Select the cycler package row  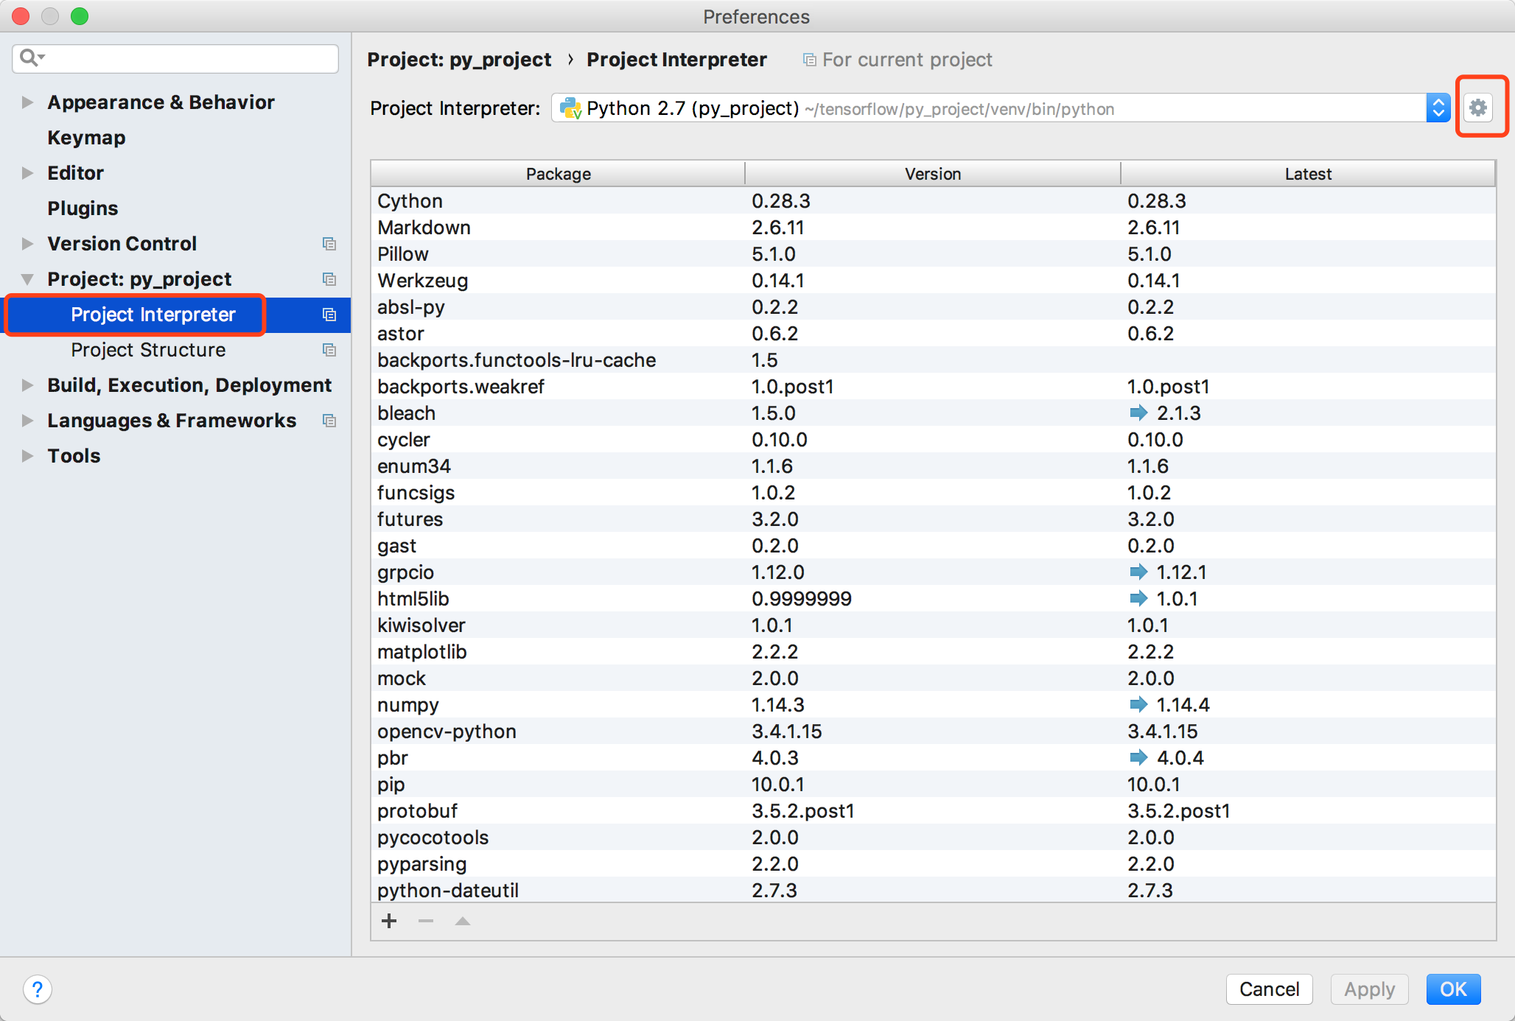coord(933,439)
